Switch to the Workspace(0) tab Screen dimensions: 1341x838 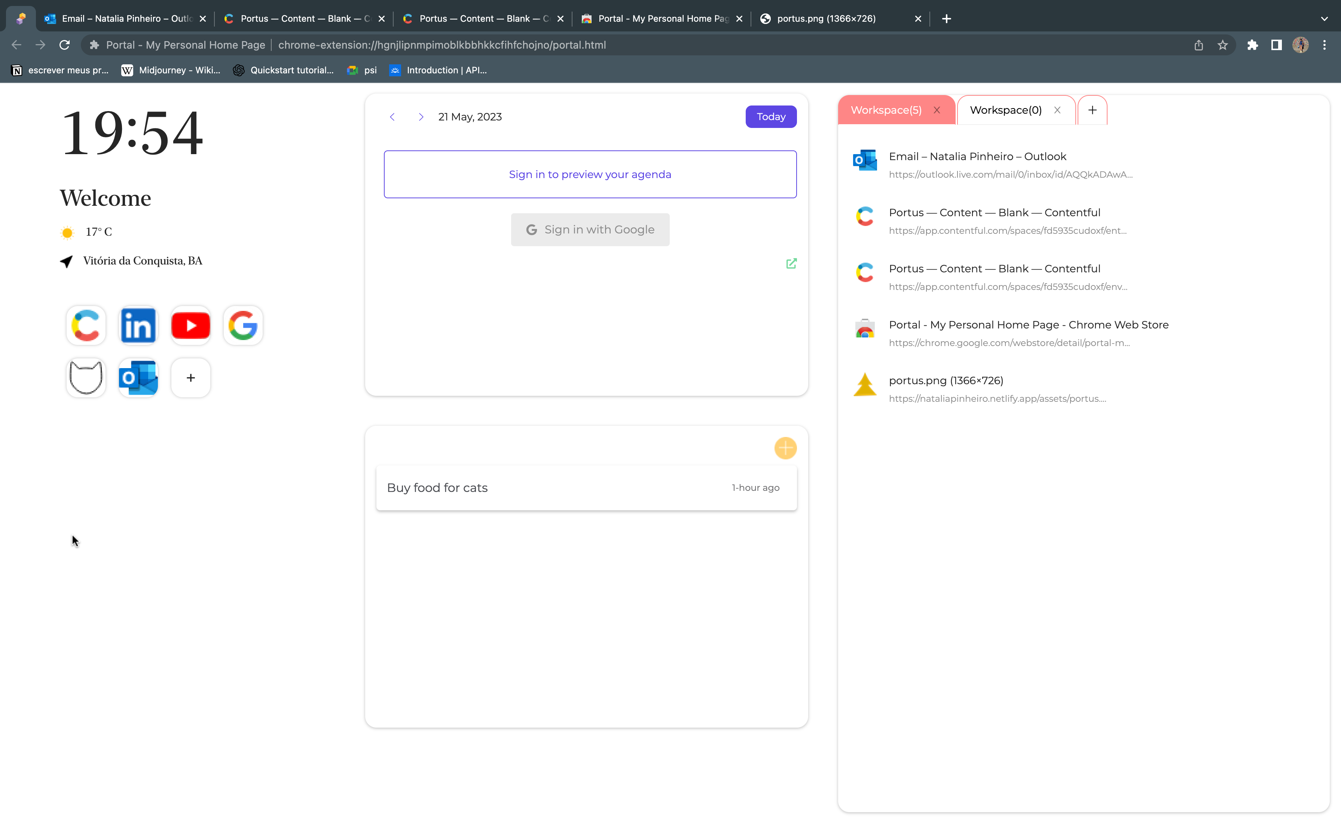(x=1005, y=110)
